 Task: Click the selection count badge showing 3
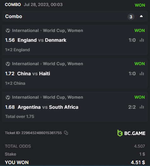click(131, 17)
